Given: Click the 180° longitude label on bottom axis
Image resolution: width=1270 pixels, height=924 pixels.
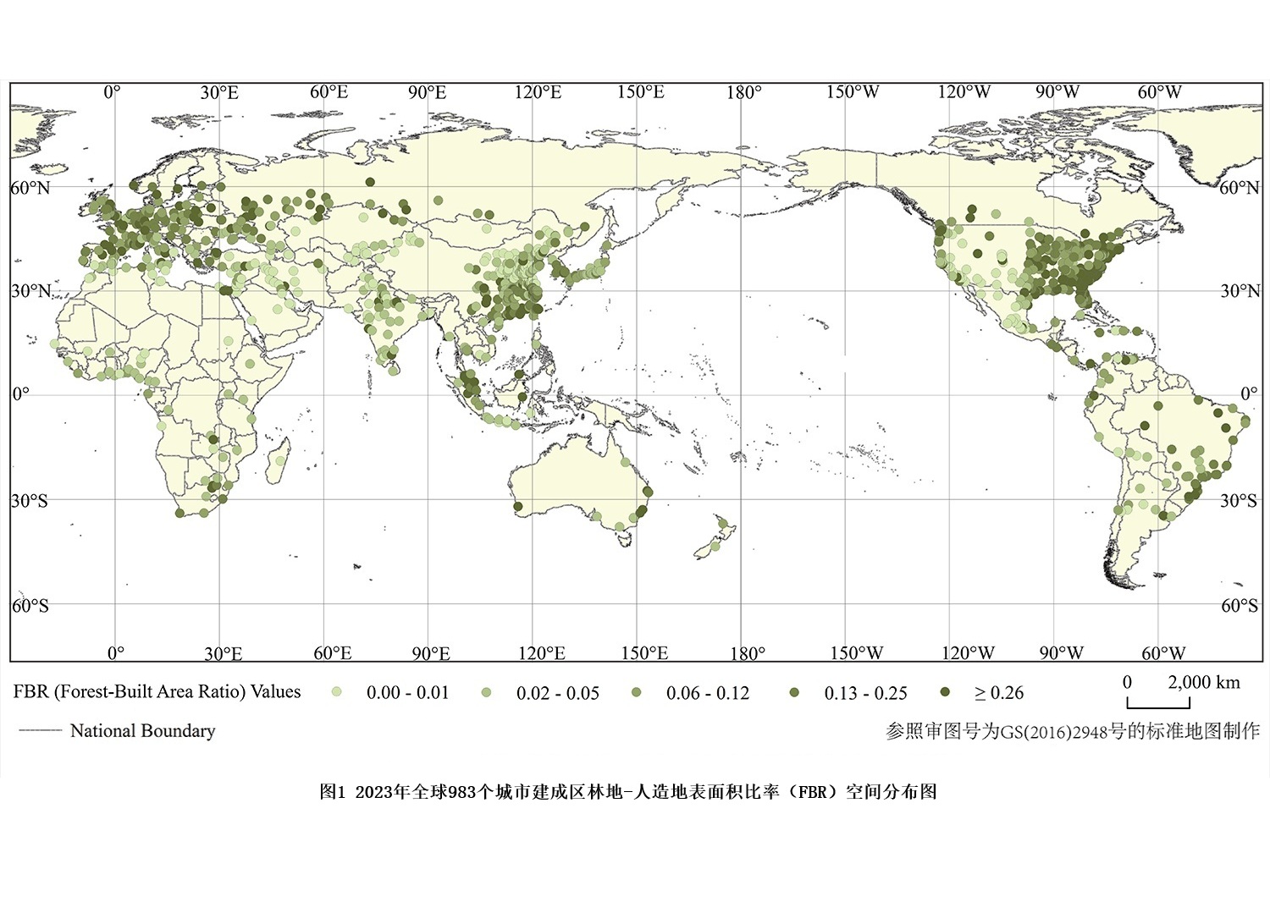Looking at the screenshot, I should pos(747,653).
